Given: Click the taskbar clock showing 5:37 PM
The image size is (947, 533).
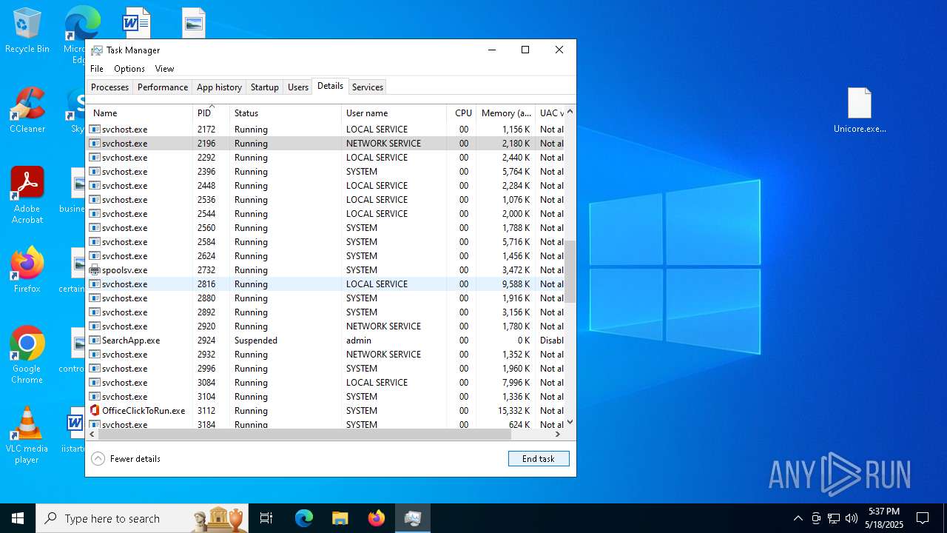Looking at the screenshot, I should [x=884, y=518].
